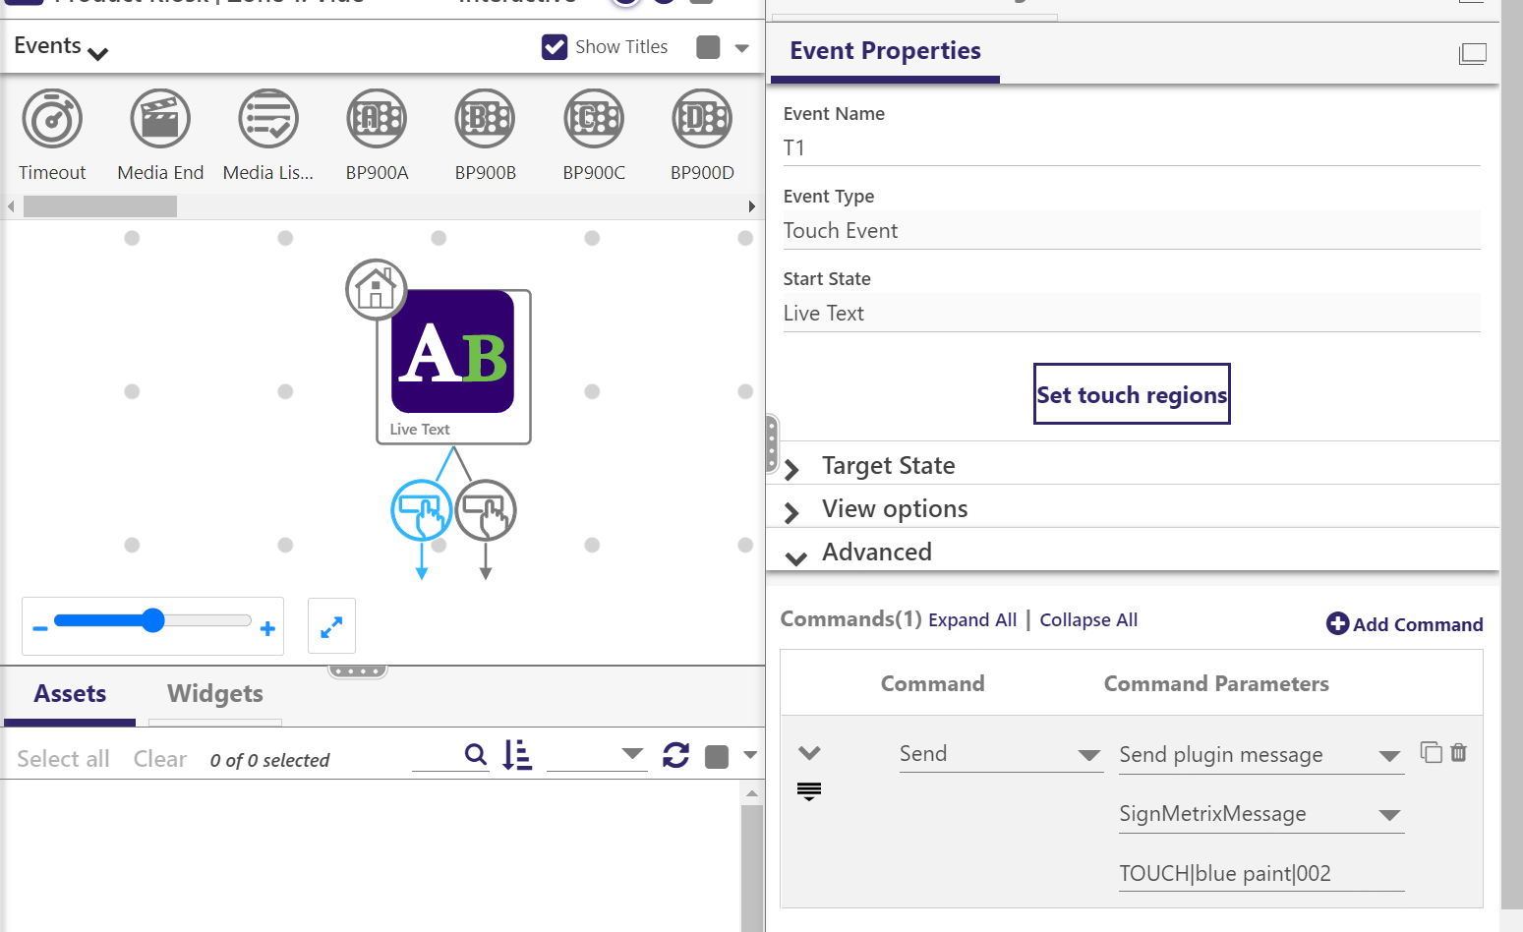
Task: Click the zoom slider handle
Action: [x=152, y=620]
